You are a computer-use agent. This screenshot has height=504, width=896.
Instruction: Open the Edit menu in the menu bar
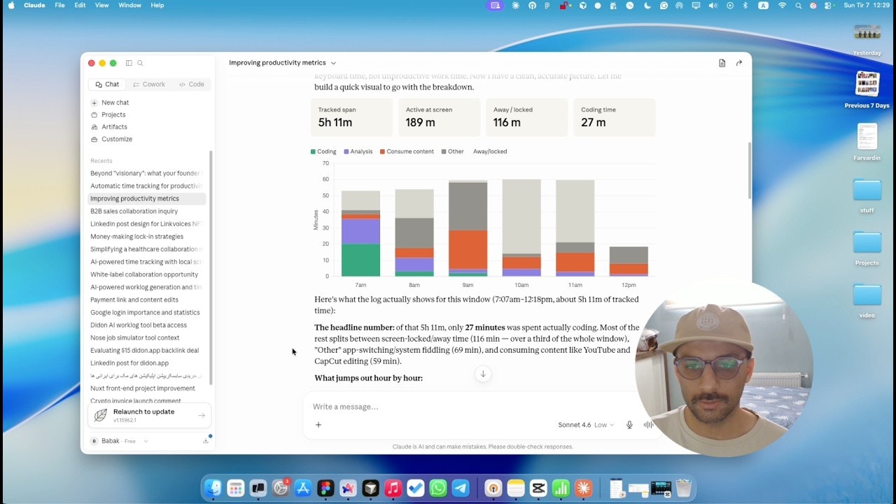[x=80, y=5]
